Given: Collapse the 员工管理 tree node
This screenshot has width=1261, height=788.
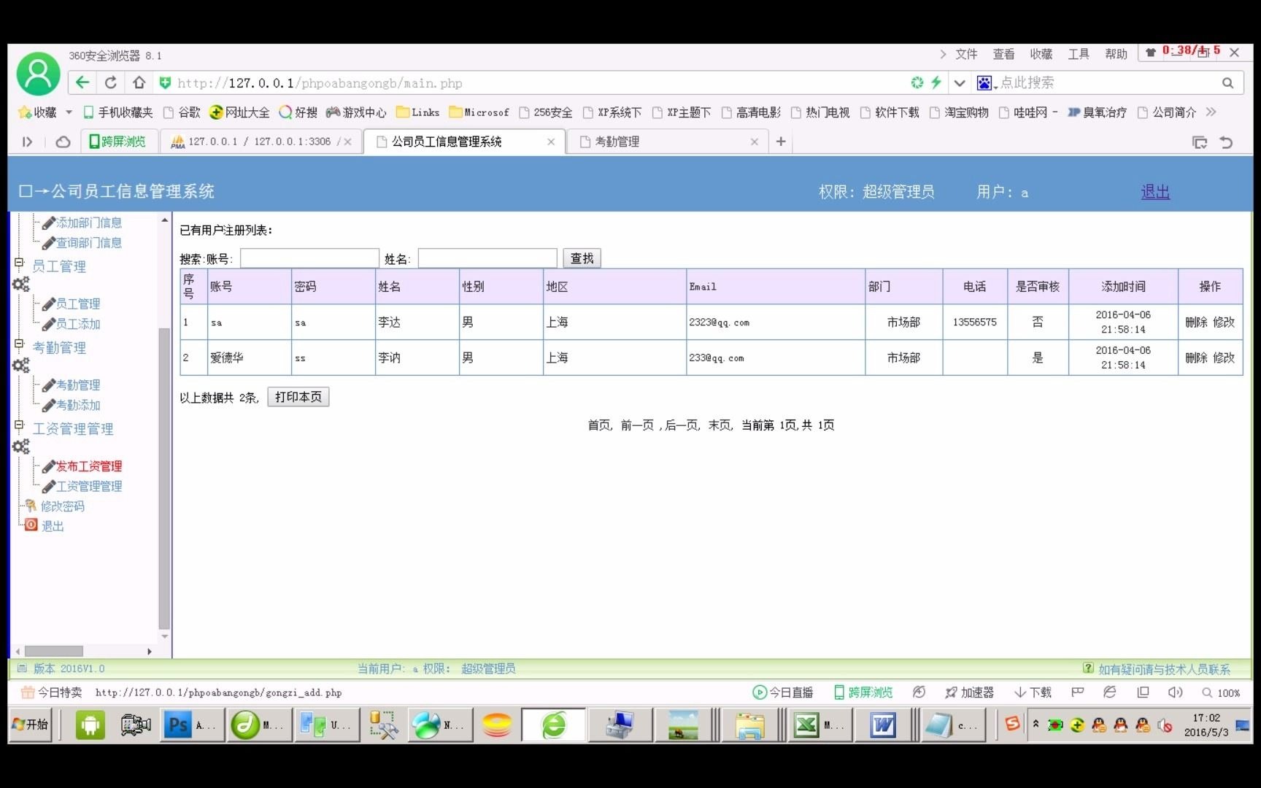Looking at the screenshot, I should (19, 262).
